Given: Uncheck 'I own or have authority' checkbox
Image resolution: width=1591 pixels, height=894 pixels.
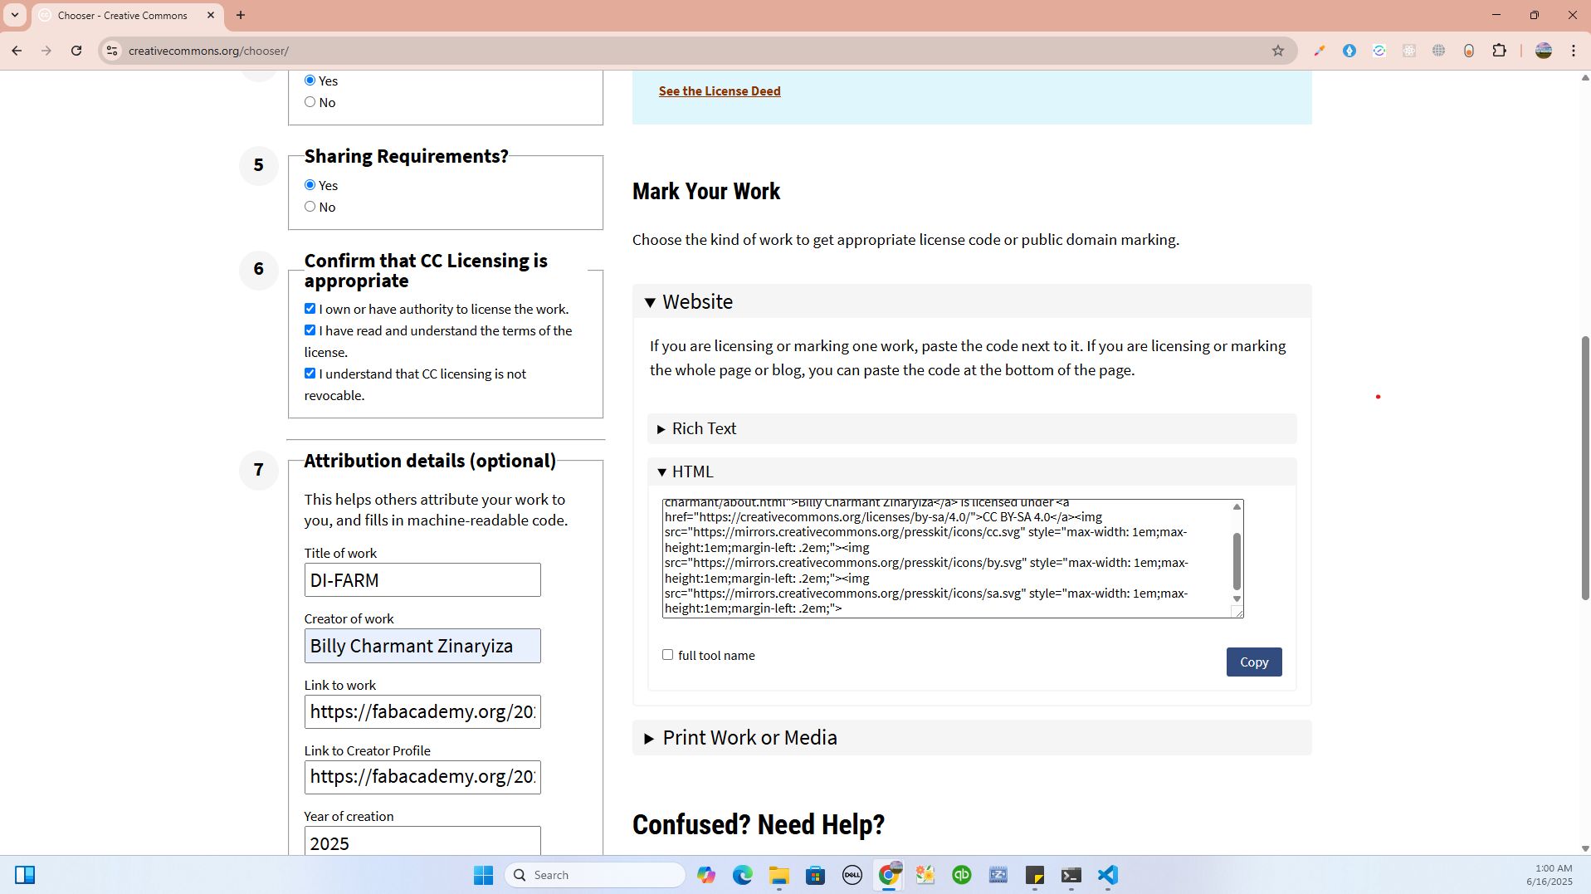Looking at the screenshot, I should pos(310,309).
